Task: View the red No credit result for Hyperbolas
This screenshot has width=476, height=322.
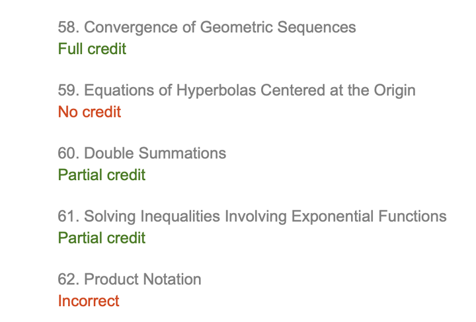Action: (x=89, y=112)
